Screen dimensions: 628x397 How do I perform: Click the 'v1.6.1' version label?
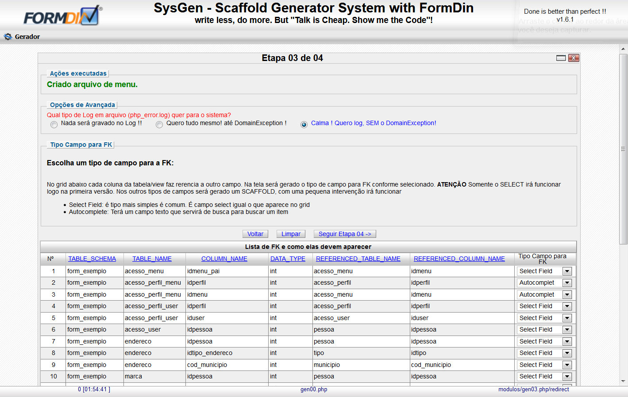point(565,19)
